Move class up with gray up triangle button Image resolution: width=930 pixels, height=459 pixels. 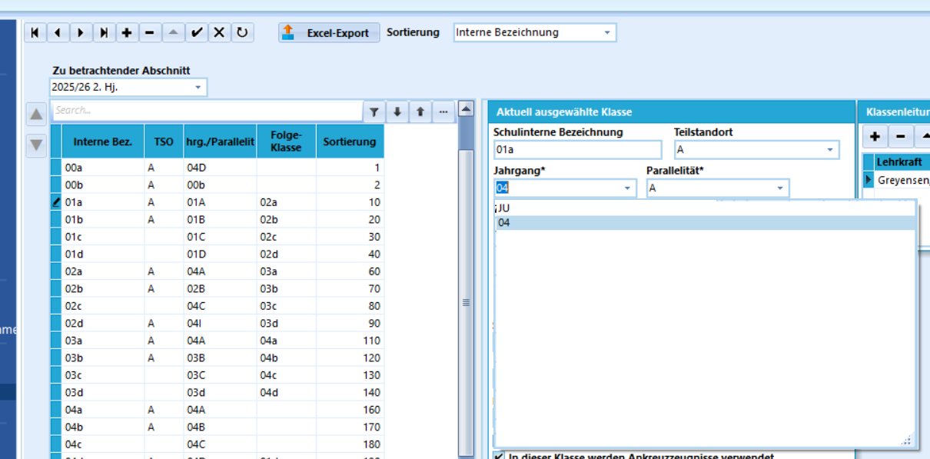[x=36, y=116]
